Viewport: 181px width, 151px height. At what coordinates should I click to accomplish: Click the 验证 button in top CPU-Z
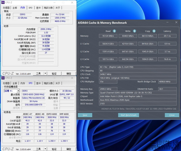(54, 74)
